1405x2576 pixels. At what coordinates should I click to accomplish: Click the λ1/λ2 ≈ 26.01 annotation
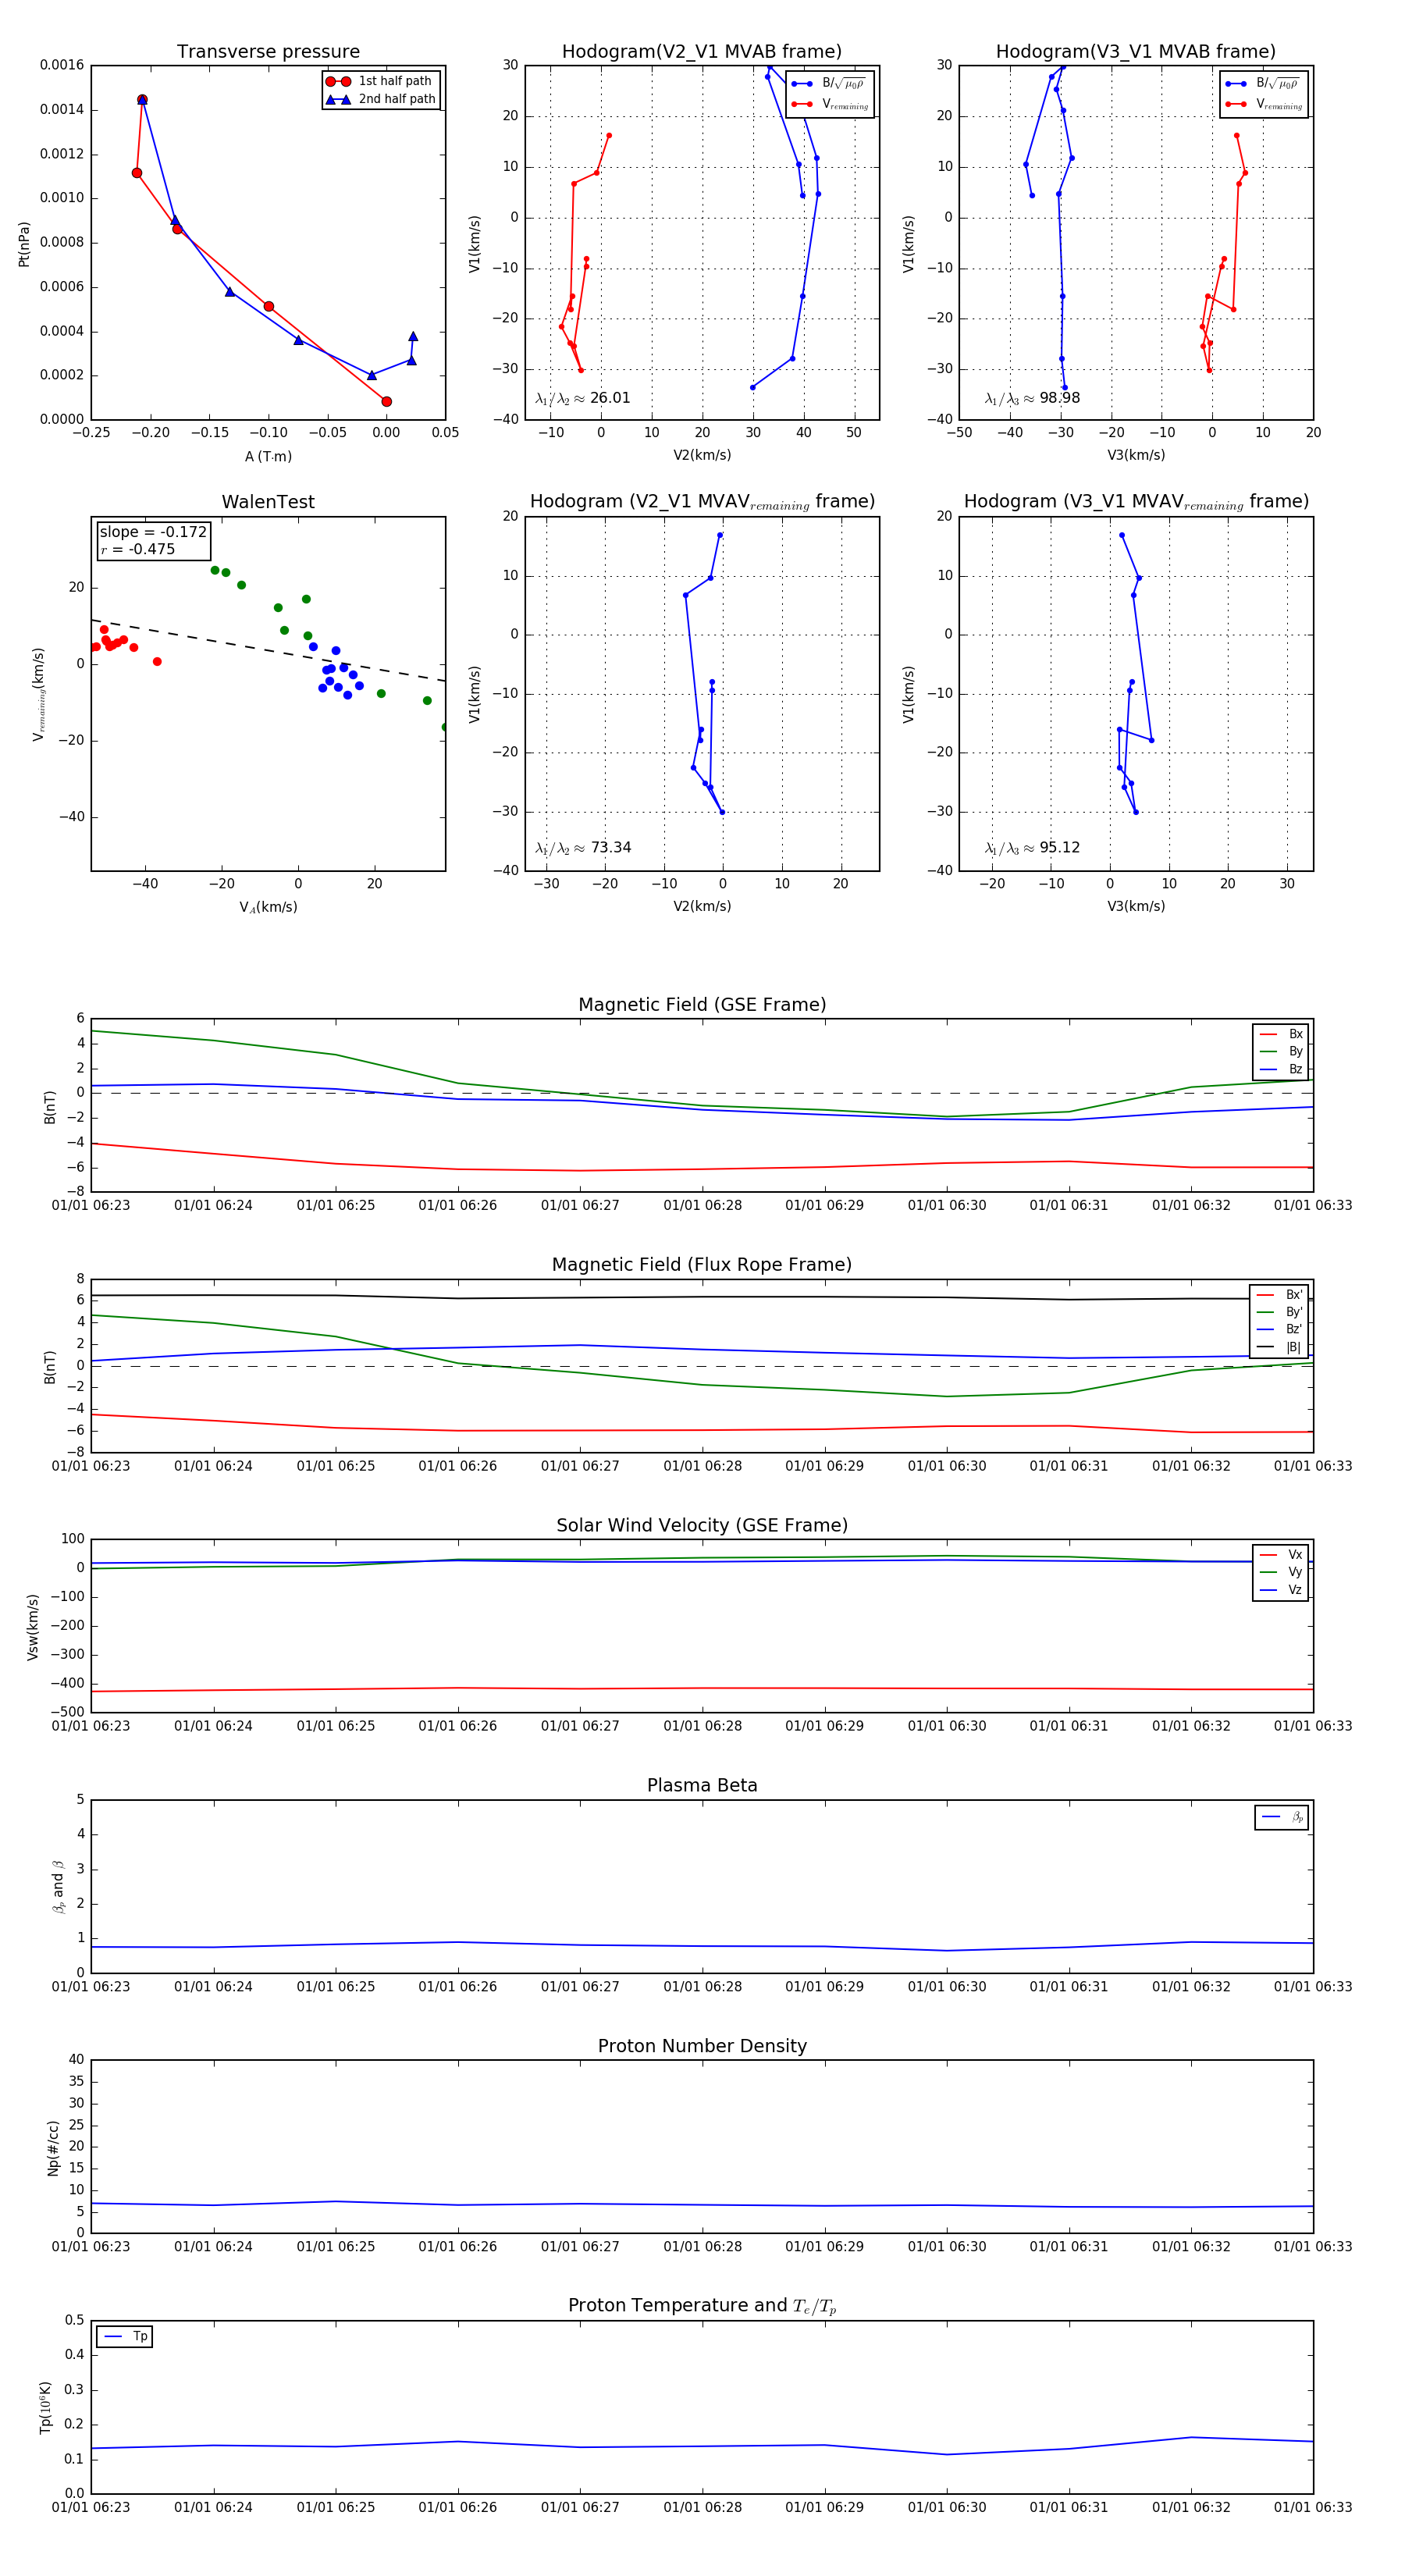tap(583, 398)
